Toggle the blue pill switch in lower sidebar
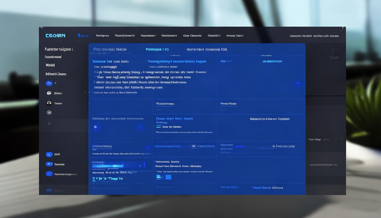Viewport: 381px width, 218px height. click(49, 164)
